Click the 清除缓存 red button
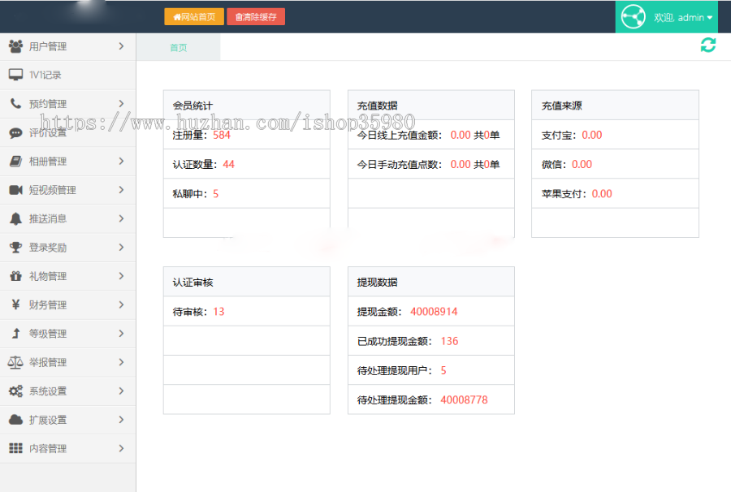Image resolution: width=731 pixels, height=492 pixels. tap(256, 17)
